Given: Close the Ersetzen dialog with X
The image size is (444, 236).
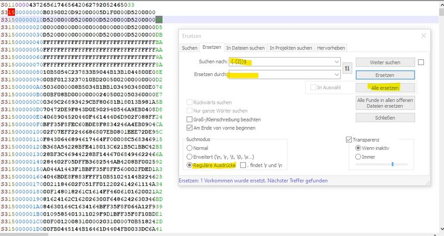Looking at the screenshot, I should (x=423, y=36).
